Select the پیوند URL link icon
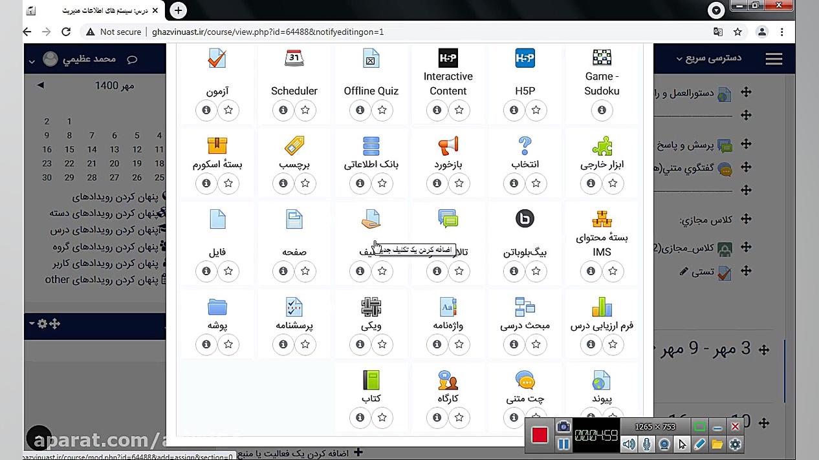The height and width of the screenshot is (460, 819). (602, 380)
